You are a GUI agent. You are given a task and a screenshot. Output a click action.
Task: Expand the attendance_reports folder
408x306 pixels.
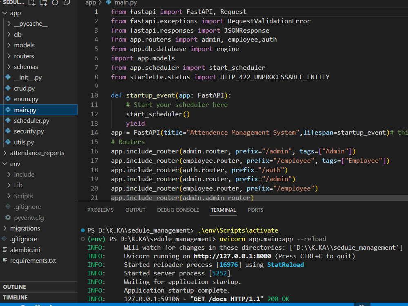4,153
